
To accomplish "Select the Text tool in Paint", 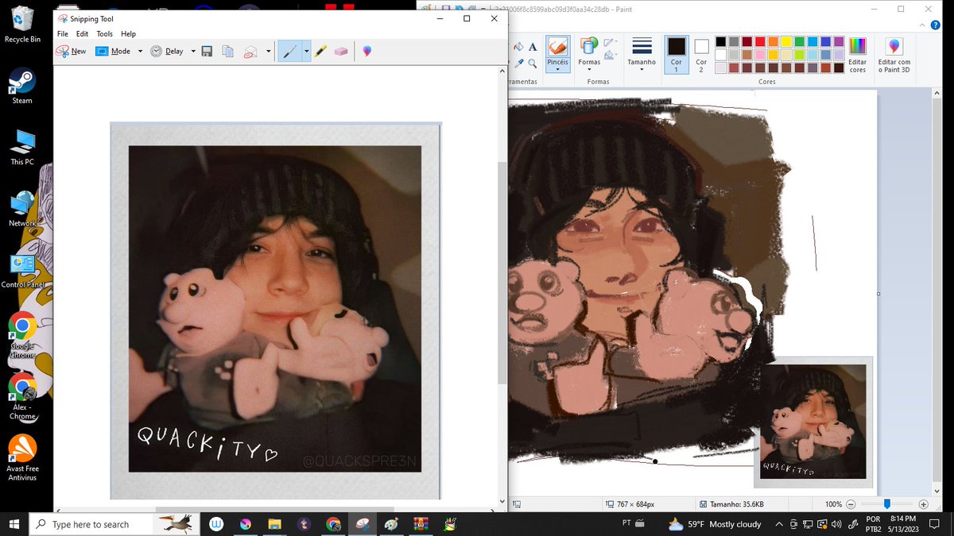I will [x=533, y=47].
